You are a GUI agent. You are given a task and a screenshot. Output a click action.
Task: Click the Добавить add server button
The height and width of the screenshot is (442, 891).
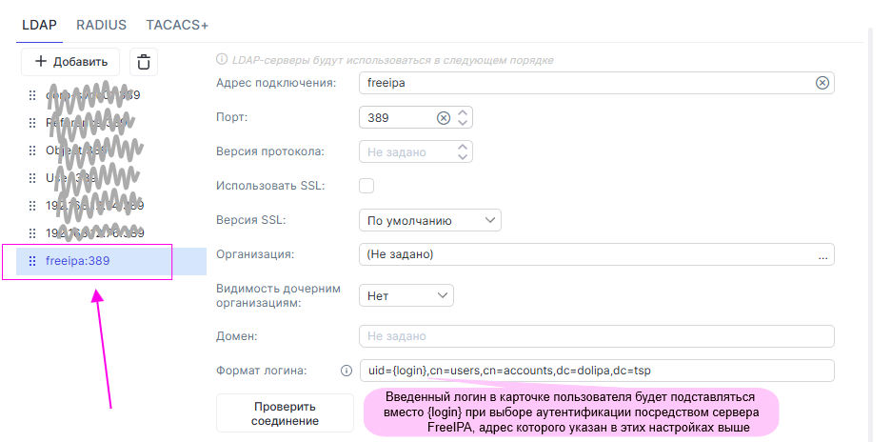(70, 62)
